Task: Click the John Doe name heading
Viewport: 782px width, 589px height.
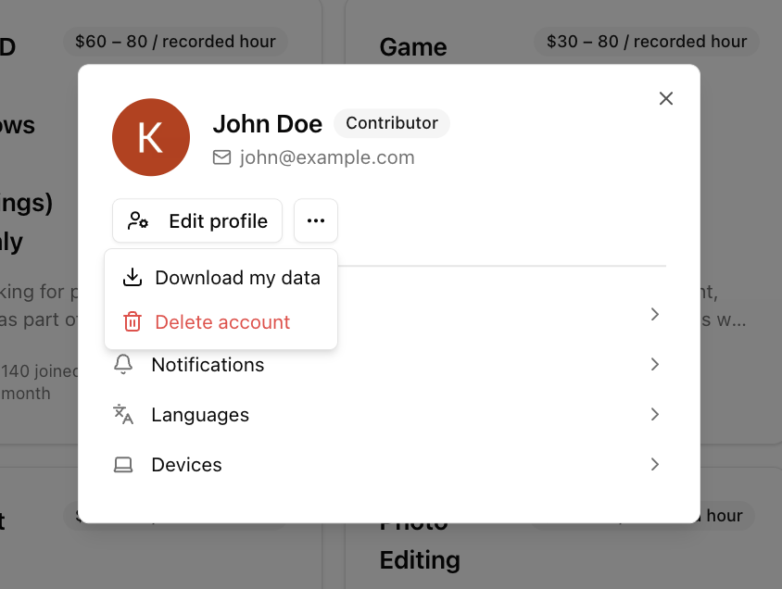Action: [x=268, y=123]
